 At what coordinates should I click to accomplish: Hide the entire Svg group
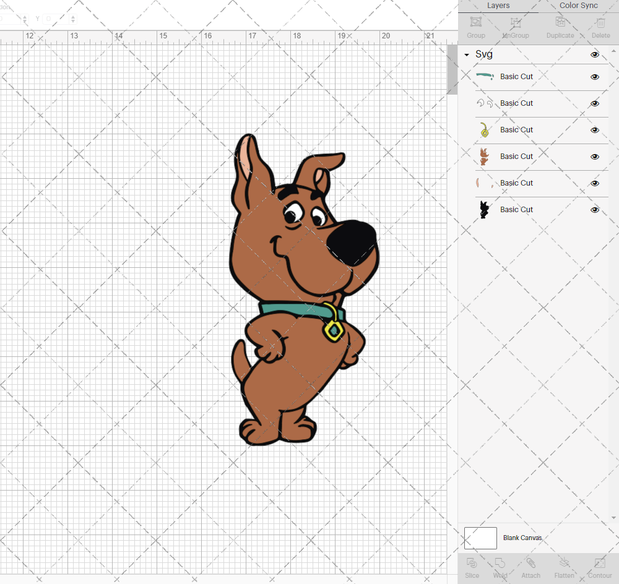click(x=595, y=54)
